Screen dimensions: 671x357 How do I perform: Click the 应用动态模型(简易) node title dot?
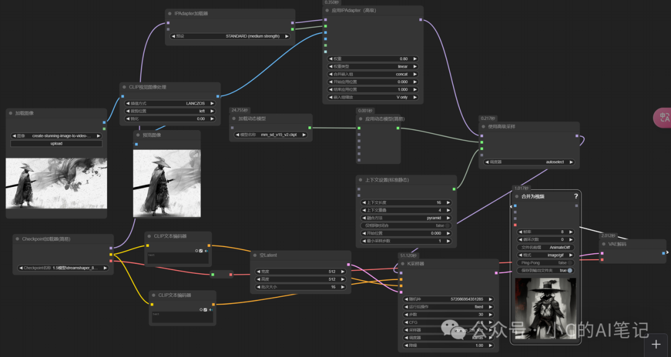pyautogui.click(x=361, y=119)
